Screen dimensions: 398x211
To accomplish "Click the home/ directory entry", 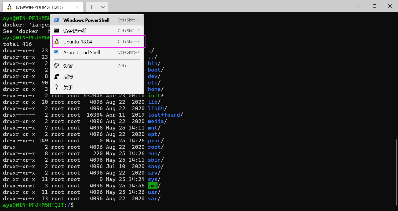I will click(x=156, y=89).
